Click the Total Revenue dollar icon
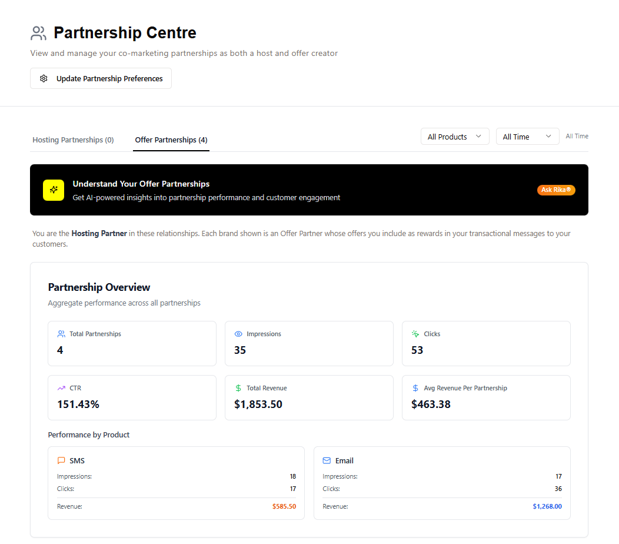619x544 pixels. [238, 388]
